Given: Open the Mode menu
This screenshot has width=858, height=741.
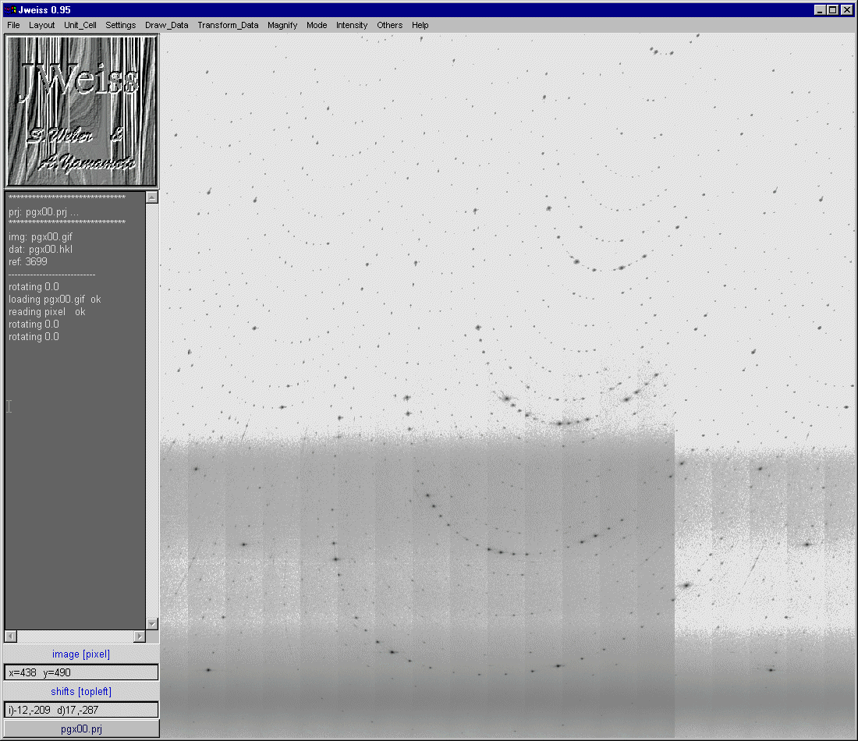Looking at the screenshot, I should click(317, 25).
